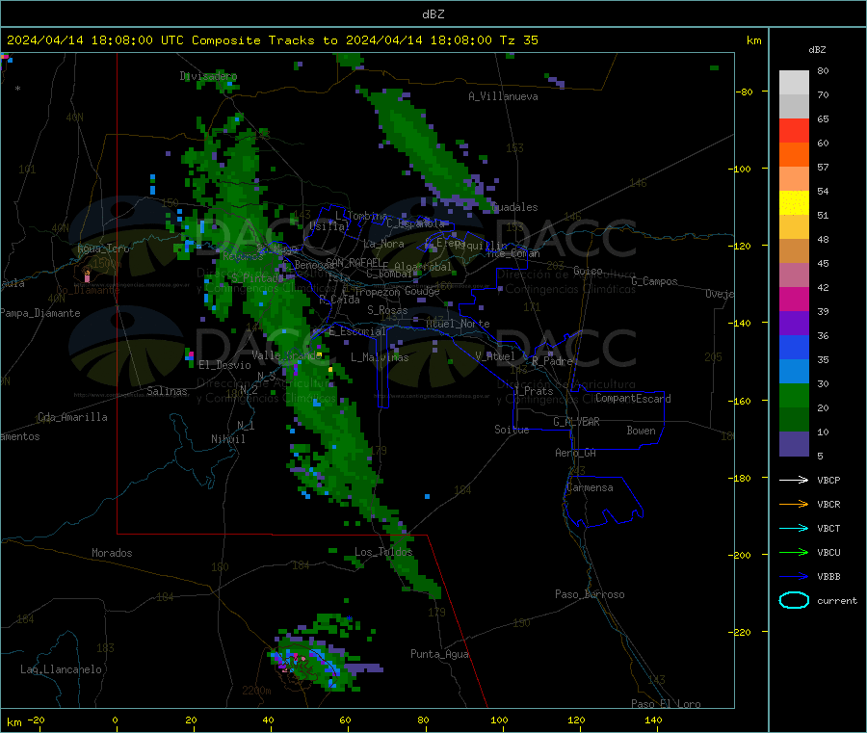Click the 'G_ALVEAR' map label
Viewport: 867px width, 733px height.
pyautogui.click(x=576, y=421)
